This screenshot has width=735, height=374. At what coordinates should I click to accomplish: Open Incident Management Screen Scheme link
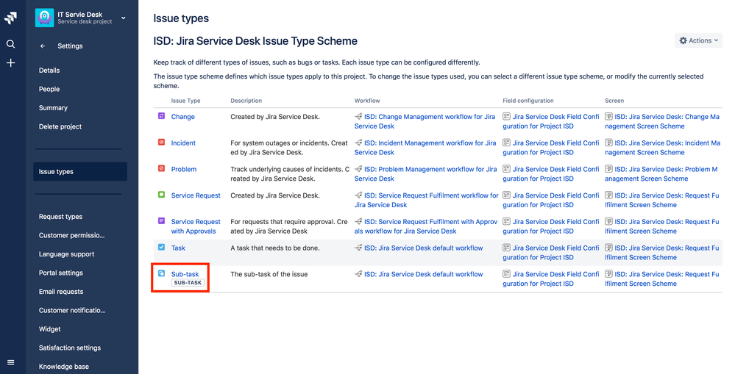(662, 148)
